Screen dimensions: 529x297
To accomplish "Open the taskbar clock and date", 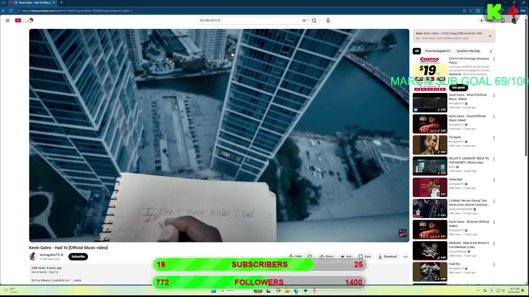I will point(515,291).
